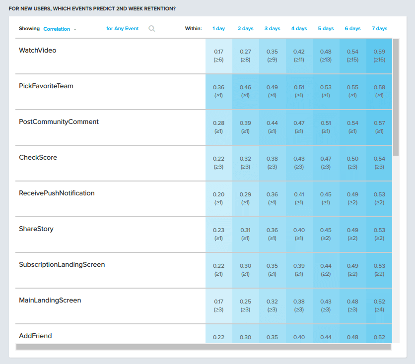Click WatchVideo 7 days cell 0.59
The width and height of the screenshot is (415, 364).
coord(379,56)
